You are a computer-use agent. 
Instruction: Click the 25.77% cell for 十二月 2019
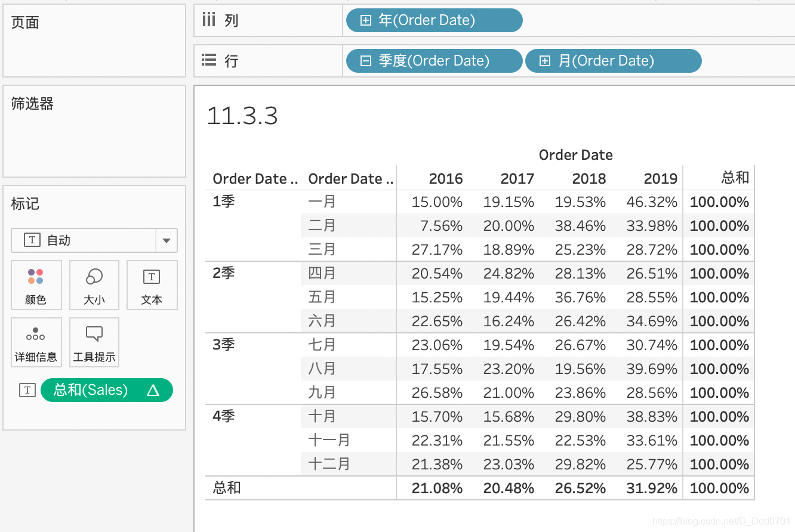(x=652, y=465)
